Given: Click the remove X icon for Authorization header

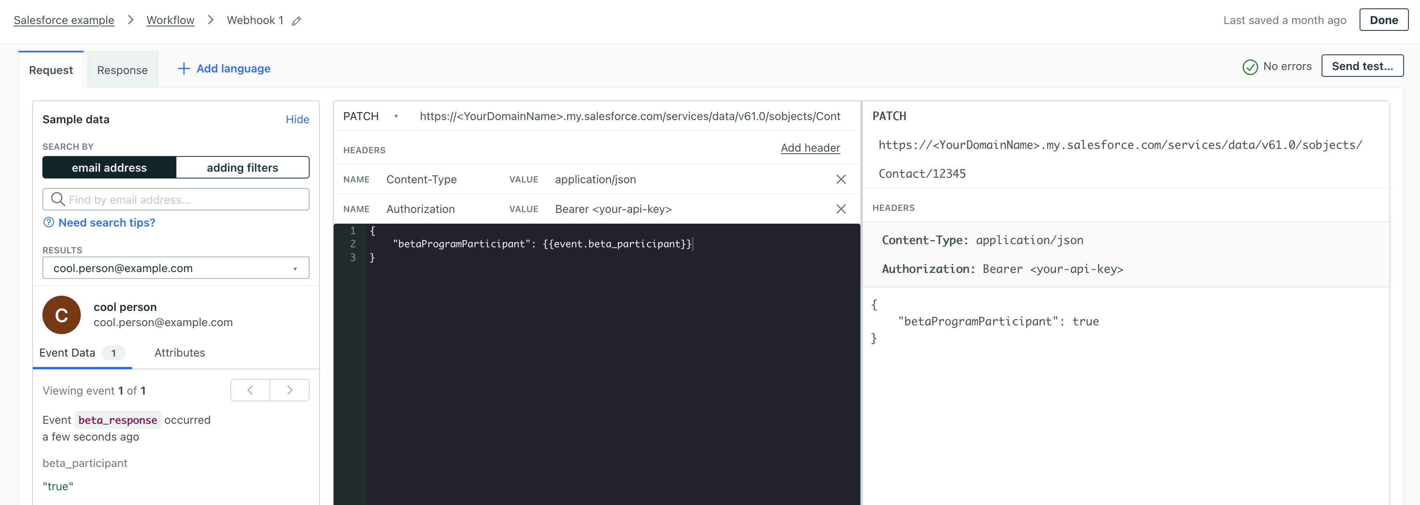Looking at the screenshot, I should point(841,208).
